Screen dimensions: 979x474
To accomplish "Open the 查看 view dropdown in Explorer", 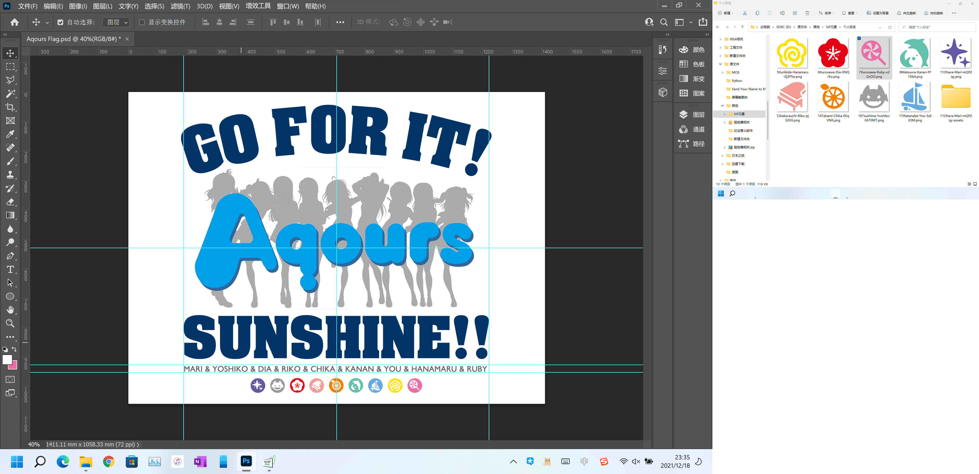I will [849, 13].
